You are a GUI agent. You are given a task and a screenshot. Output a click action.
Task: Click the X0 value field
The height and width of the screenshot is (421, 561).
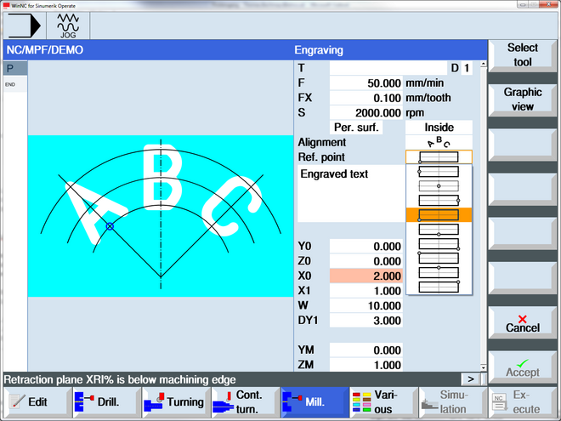[366, 276]
